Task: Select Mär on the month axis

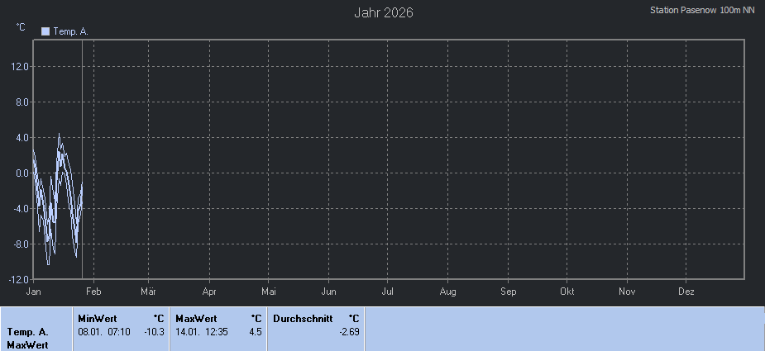Action: point(149,292)
